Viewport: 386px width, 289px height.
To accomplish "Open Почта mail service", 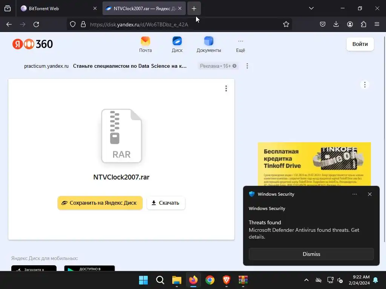I will (146, 44).
